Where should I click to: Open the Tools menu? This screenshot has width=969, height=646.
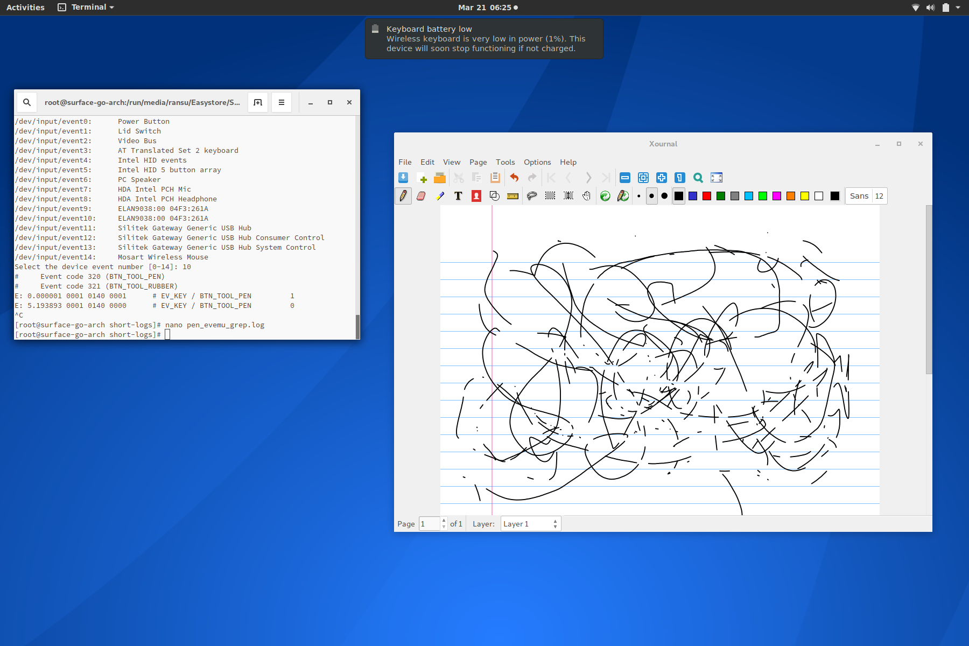coord(505,162)
